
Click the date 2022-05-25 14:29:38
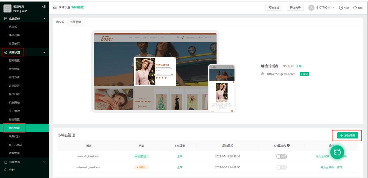(x=228, y=167)
